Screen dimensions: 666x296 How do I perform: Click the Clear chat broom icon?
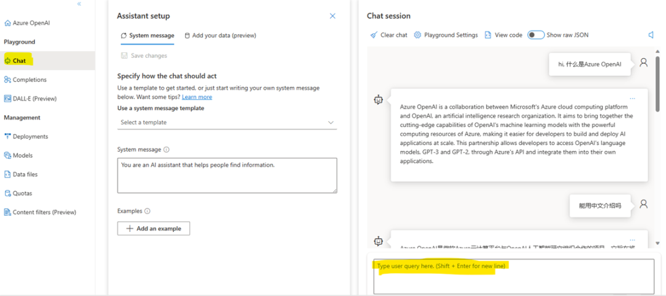(x=374, y=35)
